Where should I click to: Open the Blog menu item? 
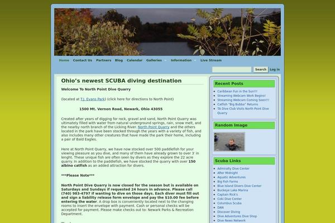pos(119,60)
